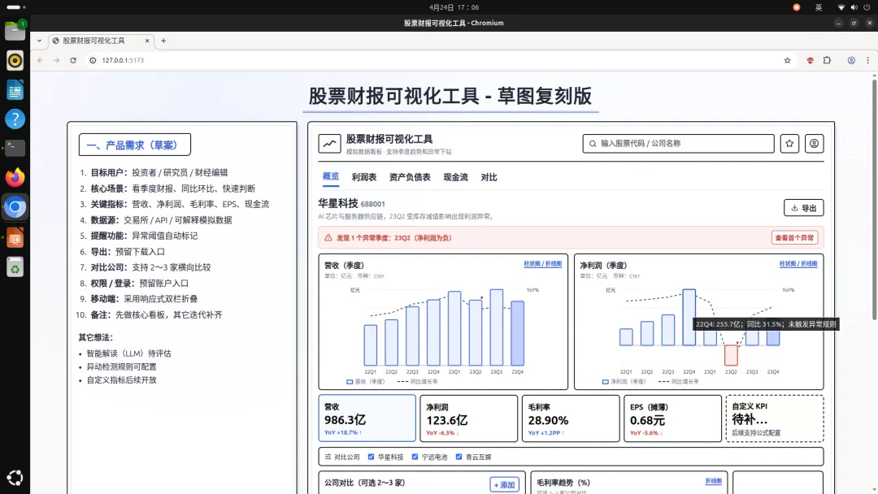Click the search magnifier icon
The image size is (878, 494).
coord(593,144)
